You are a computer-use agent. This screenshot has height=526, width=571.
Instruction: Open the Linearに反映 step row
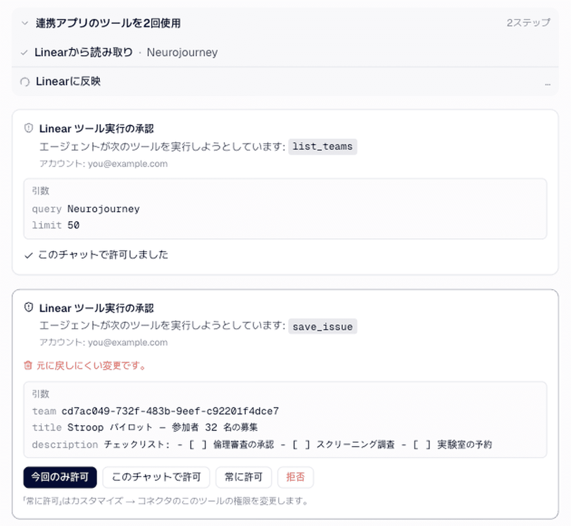pyautogui.click(x=285, y=82)
